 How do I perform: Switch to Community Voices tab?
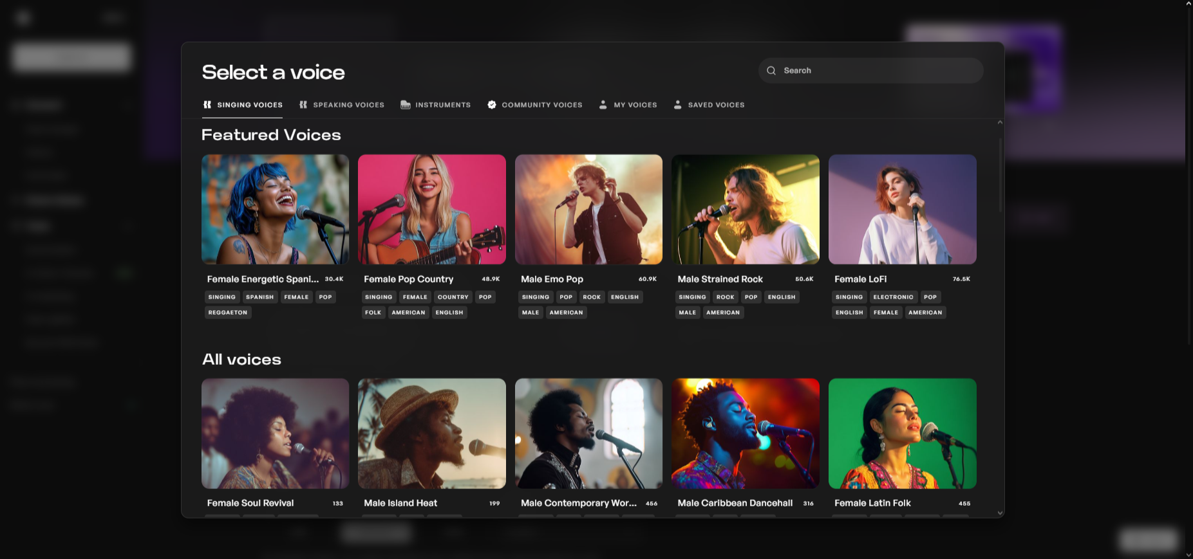(x=535, y=105)
